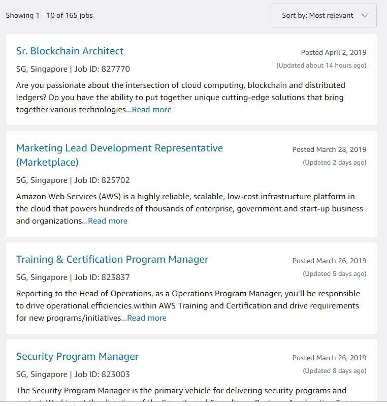Open Training & Certification Program Manager listing
The height and width of the screenshot is (406, 387).
click(x=112, y=259)
